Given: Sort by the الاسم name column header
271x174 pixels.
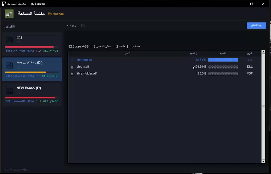Looking at the screenshot, I should [x=128, y=53].
